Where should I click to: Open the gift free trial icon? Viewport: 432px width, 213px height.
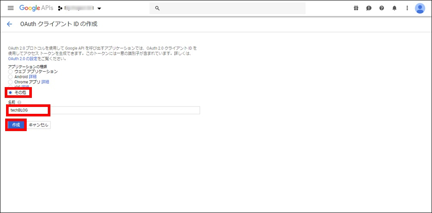(356, 8)
